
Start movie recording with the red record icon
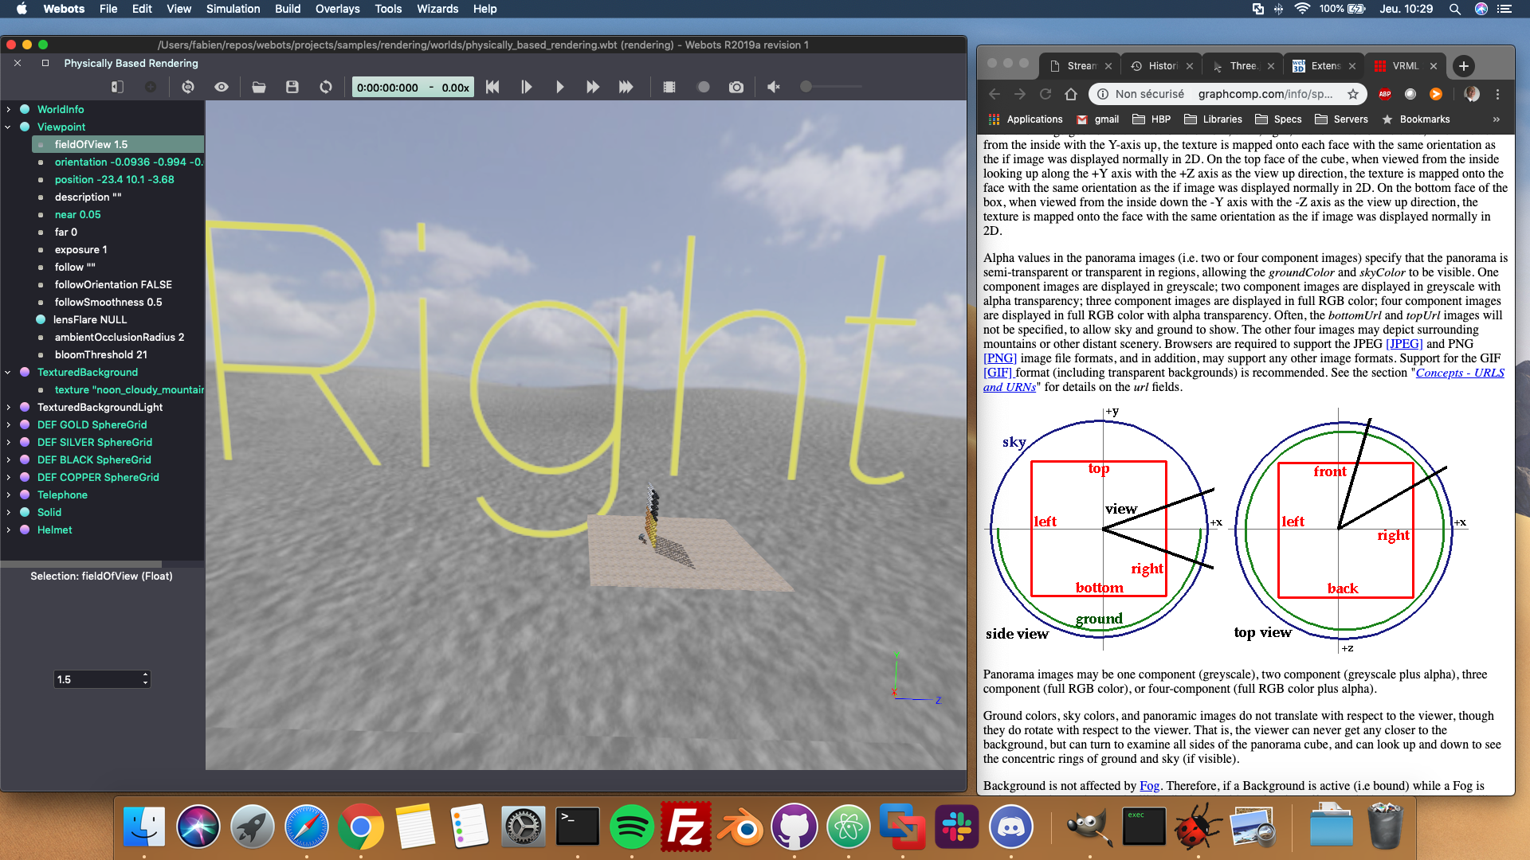pos(704,87)
